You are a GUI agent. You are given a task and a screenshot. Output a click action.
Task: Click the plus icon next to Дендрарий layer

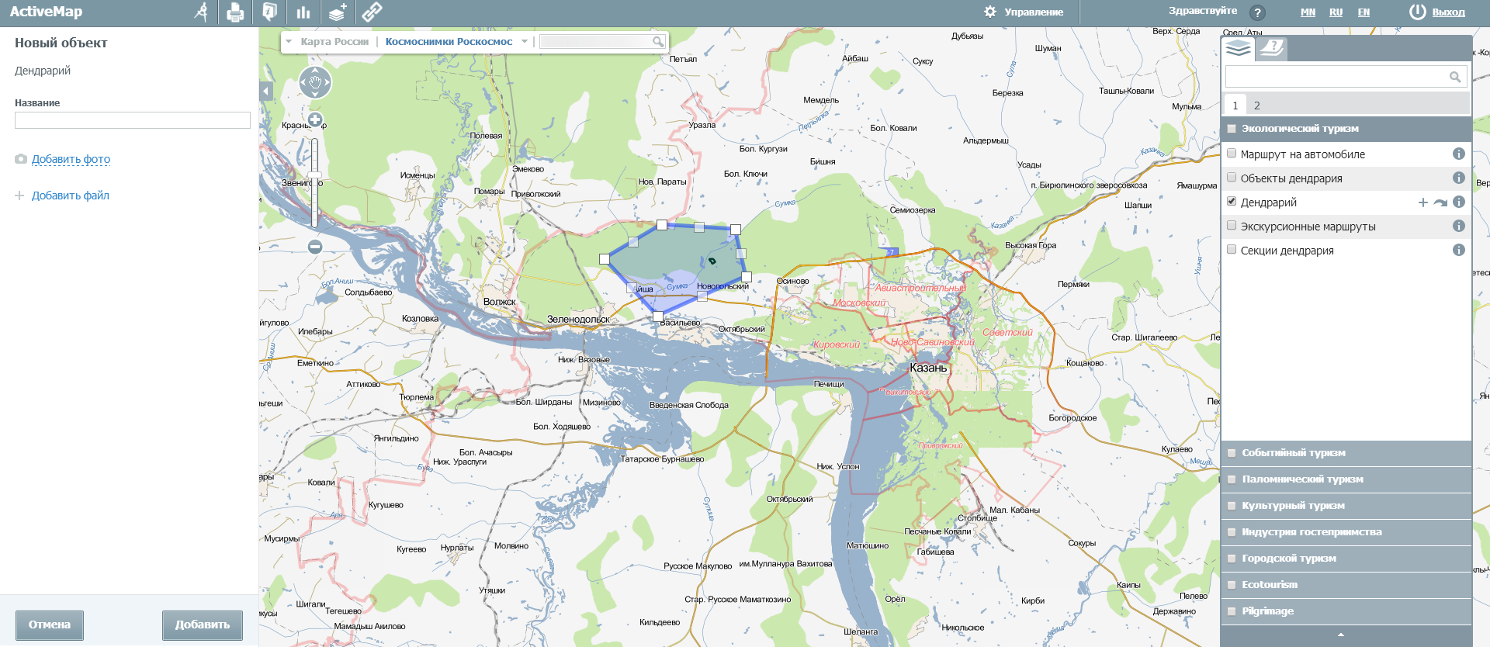click(x=1422, y=202)
